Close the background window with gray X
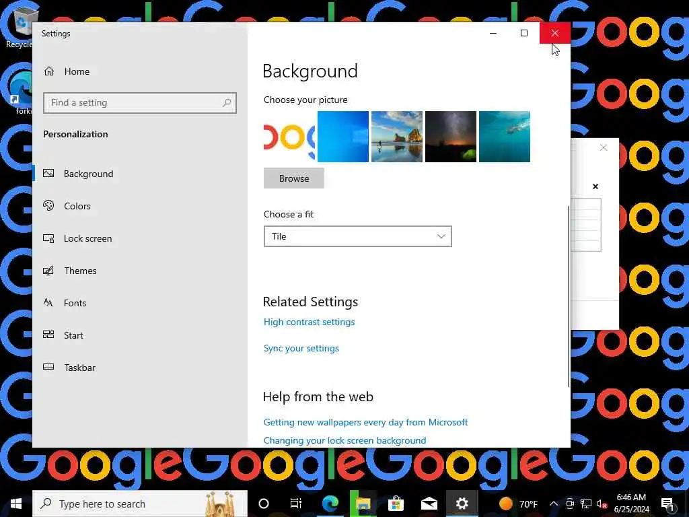Screen dimensions: 689x517 click(604, 147)
